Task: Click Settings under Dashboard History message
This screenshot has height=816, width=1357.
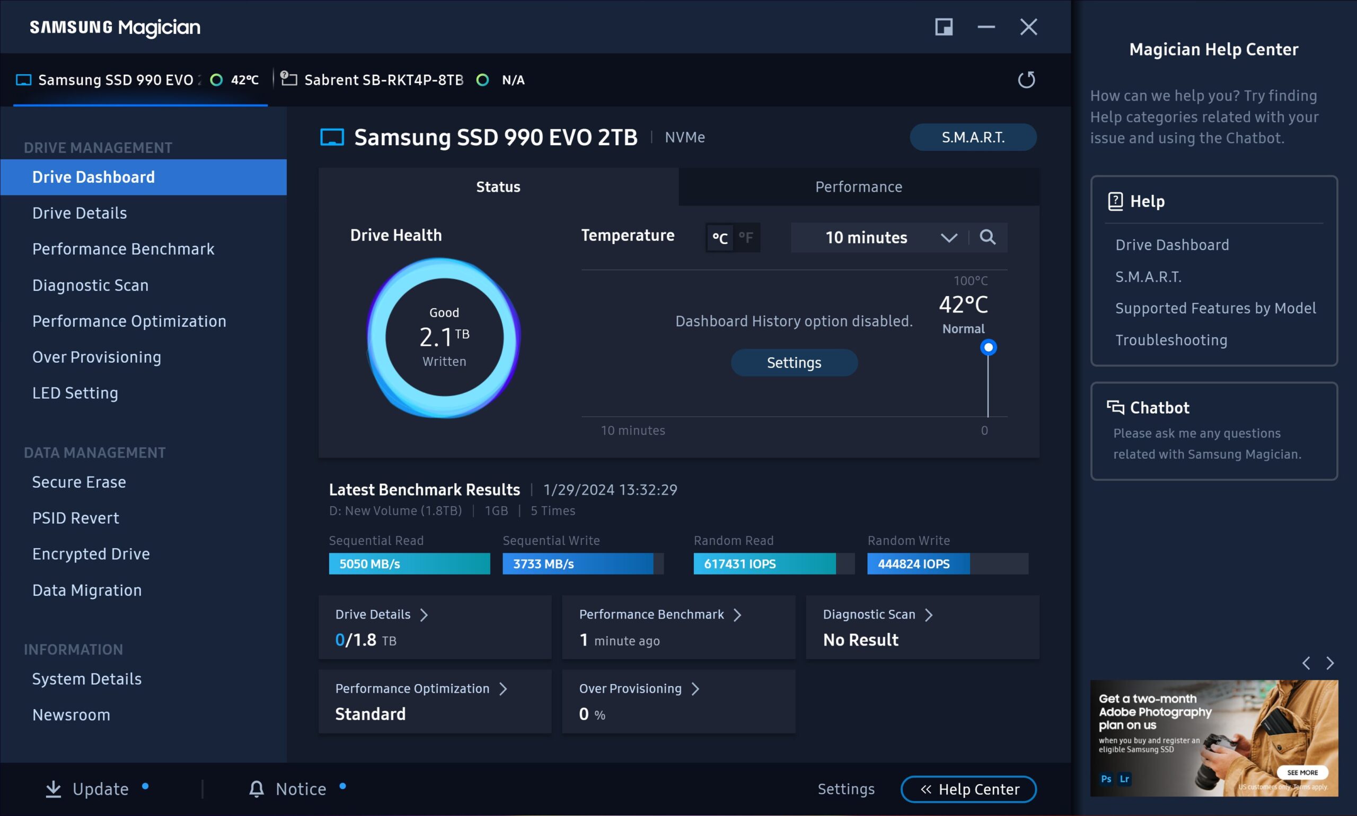Action: 794,363
